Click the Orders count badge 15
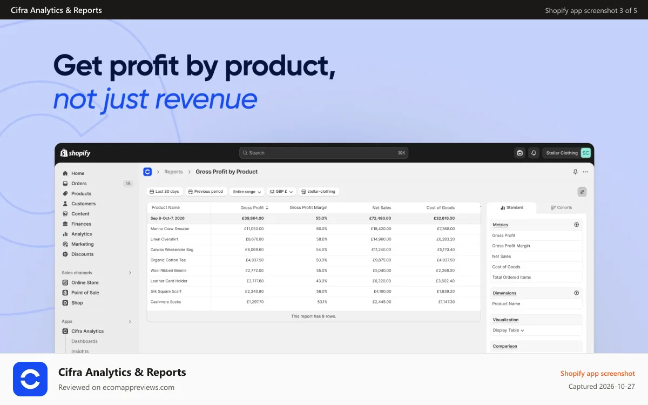The height and width of the screenshot is (405, 648). tap(128, 184)
